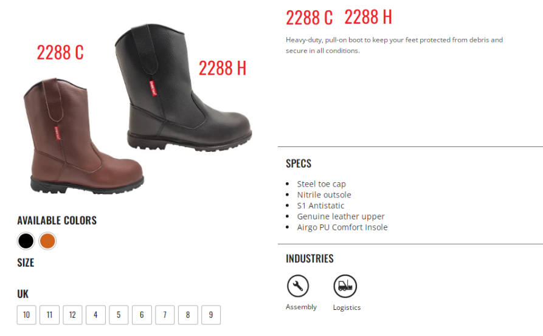This screenshot has height=336, width=543.
Task: Select the orange color swatch
Action: coord(47,241)
